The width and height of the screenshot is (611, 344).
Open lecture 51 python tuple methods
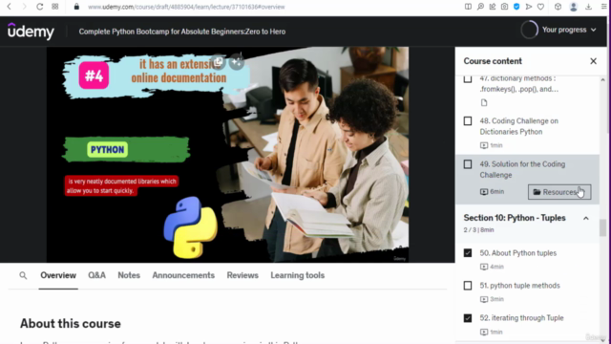(519, 286)
